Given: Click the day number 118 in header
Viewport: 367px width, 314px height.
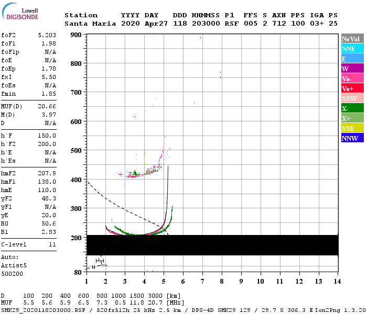Looking at the screenshot, I should pyautogui.click(x=180, y=24).
